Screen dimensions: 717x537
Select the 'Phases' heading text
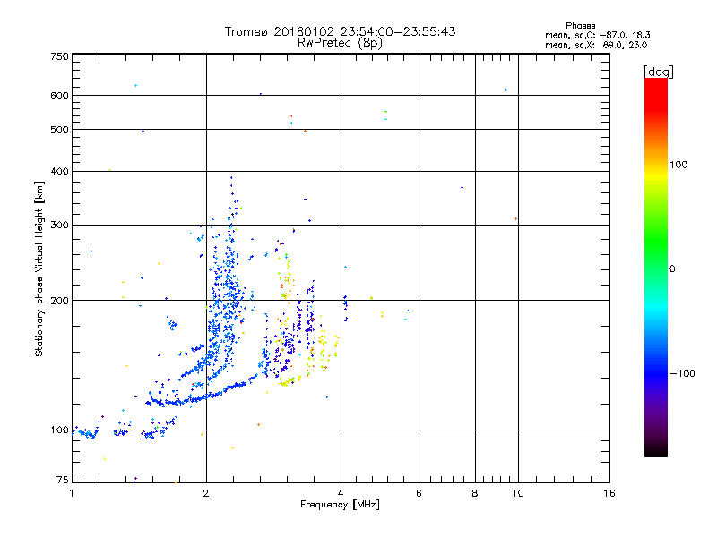tap(580, 26)
